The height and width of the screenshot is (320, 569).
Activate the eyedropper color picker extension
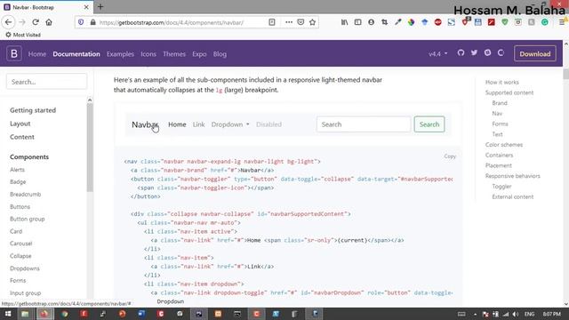[x=397, y=22]
